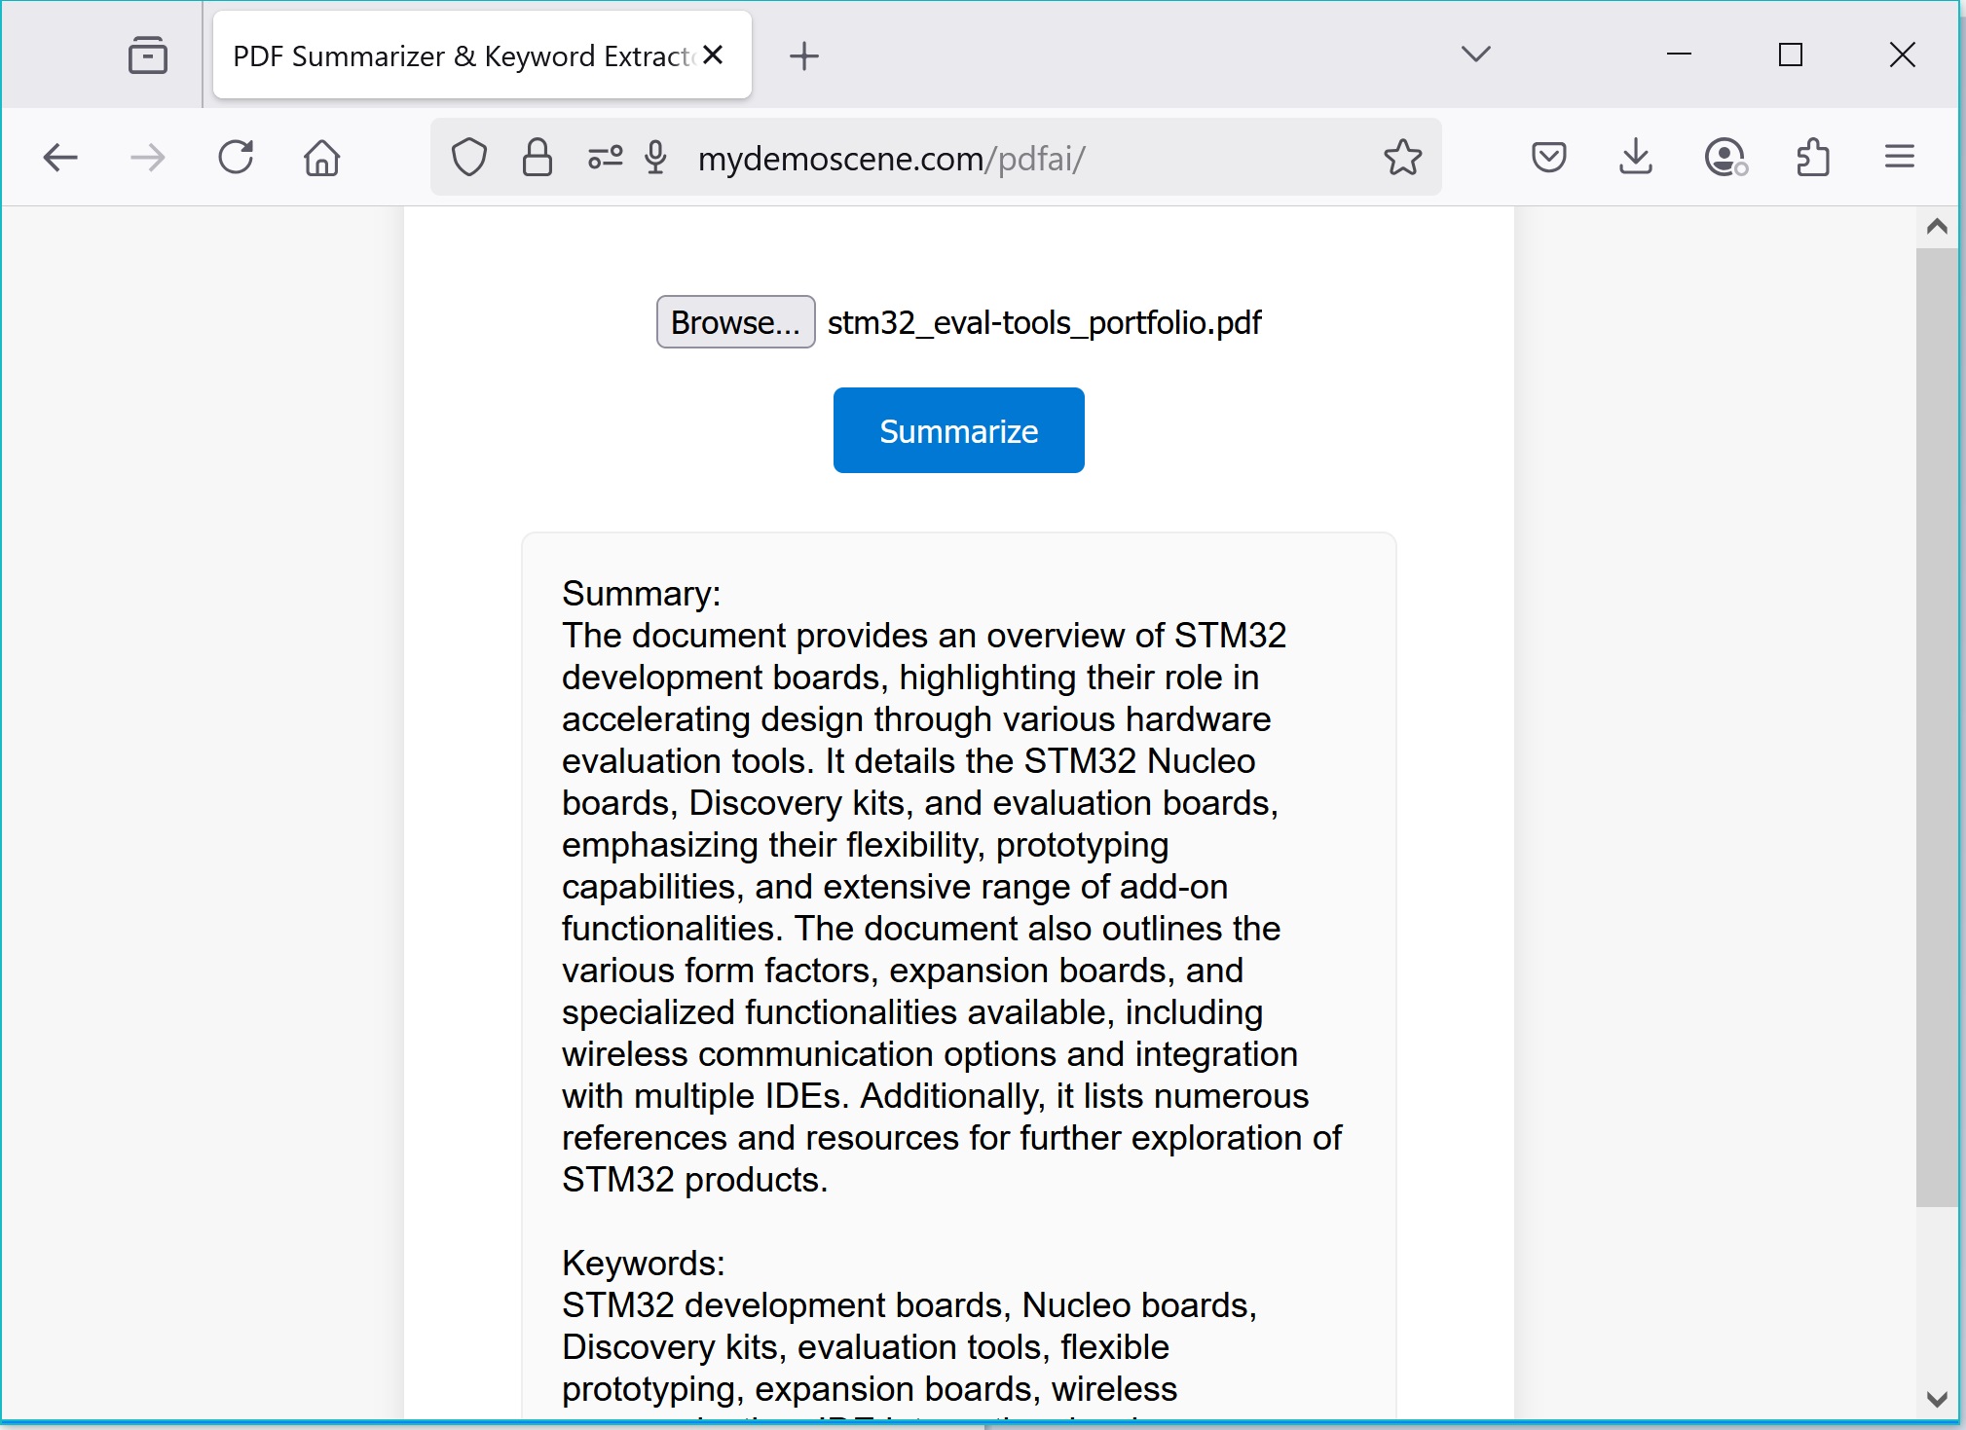Open the site information lock panel
Screen dimensions: 1966x1430
537,157
